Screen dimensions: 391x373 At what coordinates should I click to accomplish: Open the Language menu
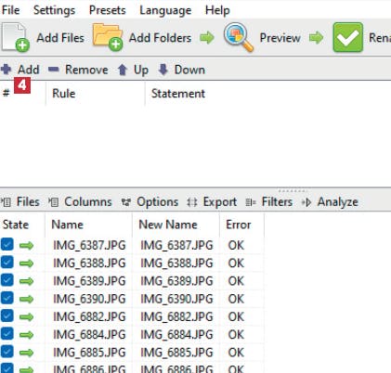click(165, 10)
